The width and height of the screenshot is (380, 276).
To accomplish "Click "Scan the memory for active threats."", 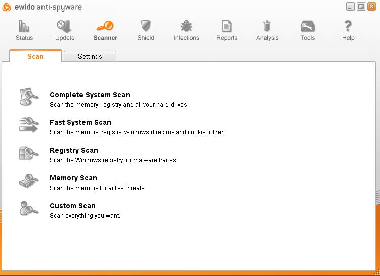I will tap(98, 188).
